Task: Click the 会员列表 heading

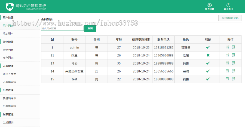Action: 47,19
